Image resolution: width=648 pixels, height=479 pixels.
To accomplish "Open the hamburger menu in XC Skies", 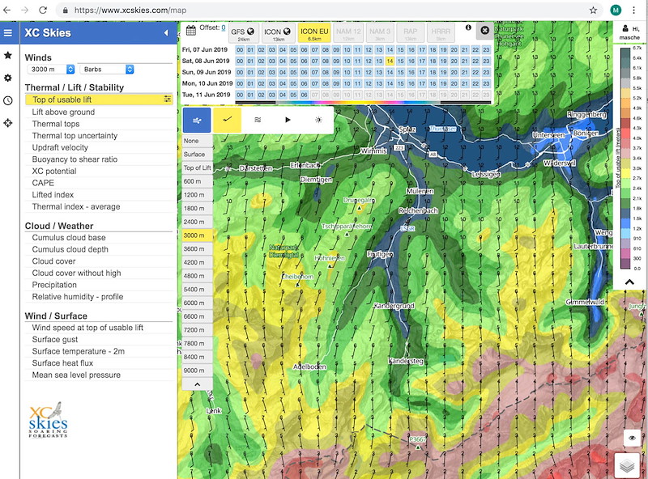I will (8, 32).
